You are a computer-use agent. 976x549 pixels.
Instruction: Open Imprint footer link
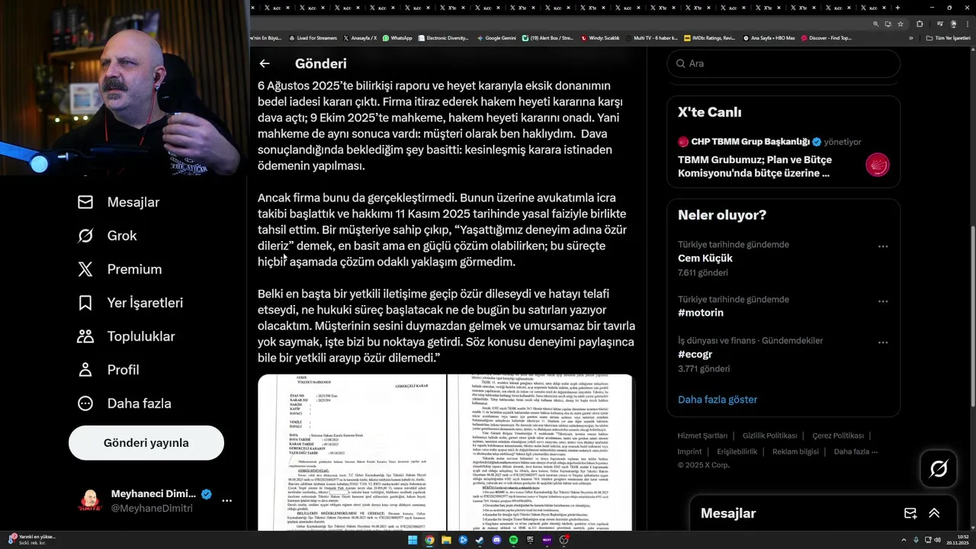689,451
